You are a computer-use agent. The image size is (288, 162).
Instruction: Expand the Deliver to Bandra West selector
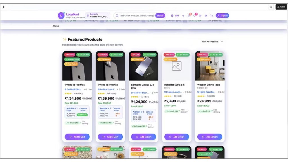pos(98,16)
